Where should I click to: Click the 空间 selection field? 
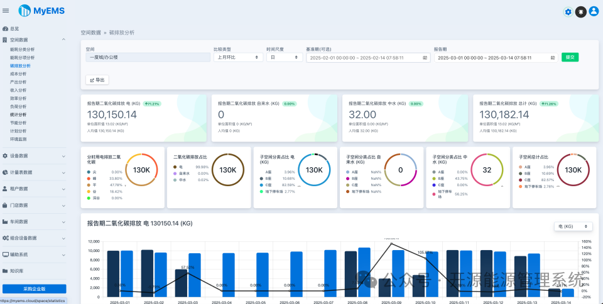click(148, 57)
